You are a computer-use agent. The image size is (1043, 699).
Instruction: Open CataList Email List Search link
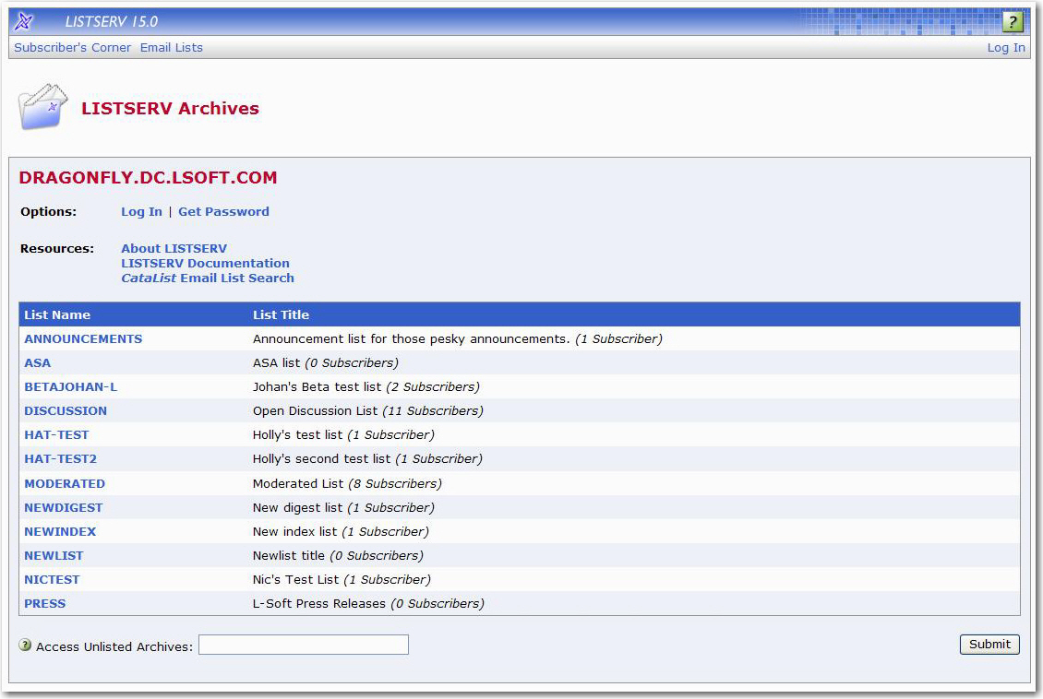click(x=208, y=278)
